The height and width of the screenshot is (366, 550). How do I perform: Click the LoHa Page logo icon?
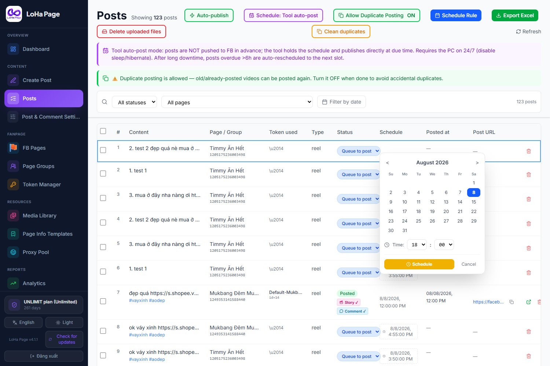14,14
